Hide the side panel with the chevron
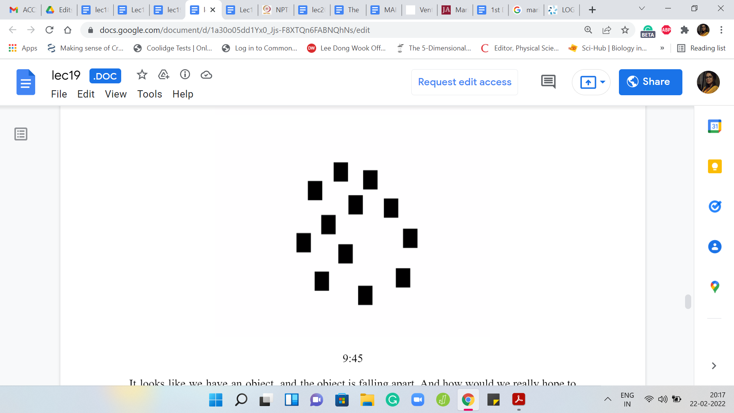Image resolution: width=734 pixels, height=413 pixels. [x=714, y=366]
